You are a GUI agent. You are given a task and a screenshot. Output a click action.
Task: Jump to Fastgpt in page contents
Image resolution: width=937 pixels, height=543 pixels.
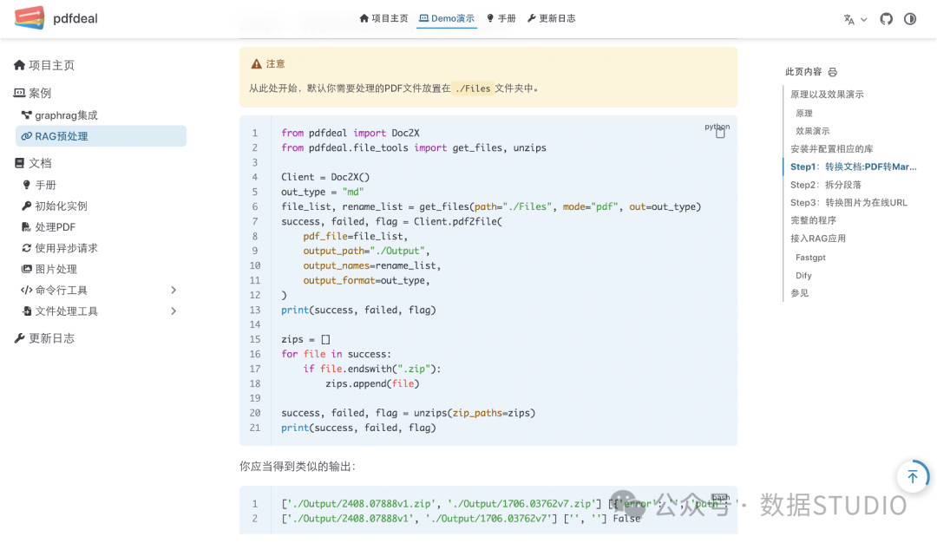(811, 258)
